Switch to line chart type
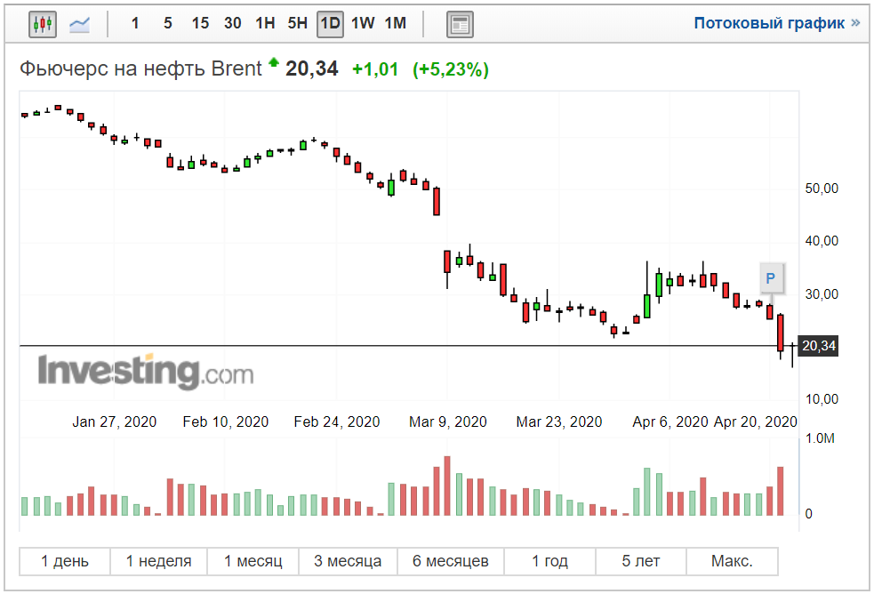The image size is (874, 594). (79, 24)
